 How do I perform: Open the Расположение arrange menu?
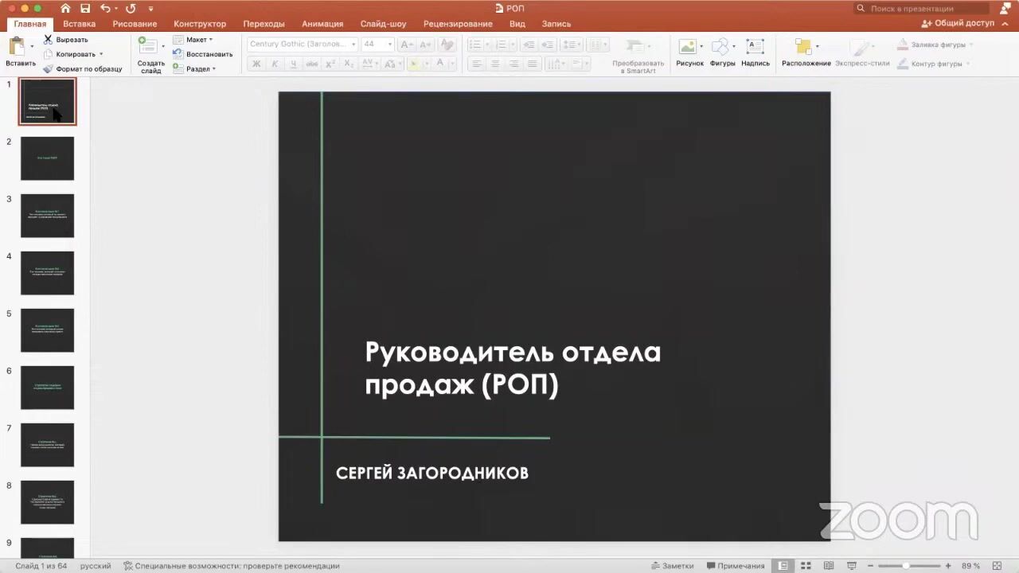tap(806, 53)
